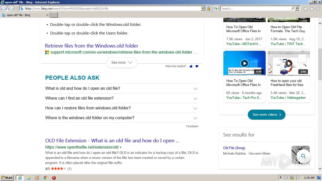322x181 pixels.
Task: View the security lock report icon
Action: coord(209,8)
